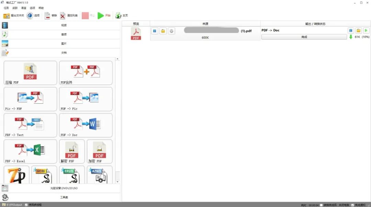Click the (1).pdf source file name
371x207 pixels.
pyautogui.click(x=246, y=31)
